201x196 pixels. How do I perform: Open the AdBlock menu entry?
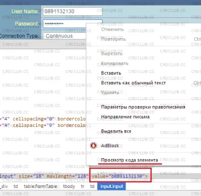[x=110, y=145]
